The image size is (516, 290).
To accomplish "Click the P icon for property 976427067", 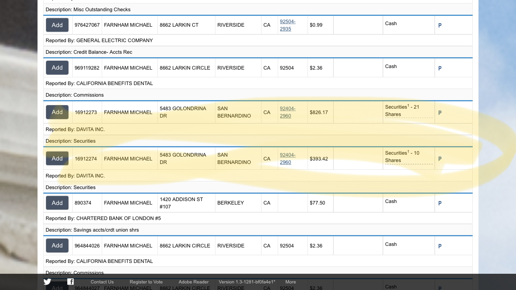I will tap(440, 25).
